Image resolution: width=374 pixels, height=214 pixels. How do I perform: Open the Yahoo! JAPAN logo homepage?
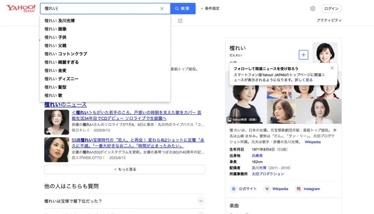point(21,8)
